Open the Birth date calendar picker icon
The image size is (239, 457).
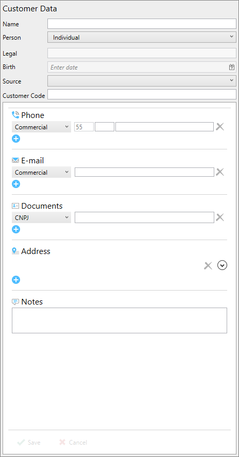coord(232,67)
